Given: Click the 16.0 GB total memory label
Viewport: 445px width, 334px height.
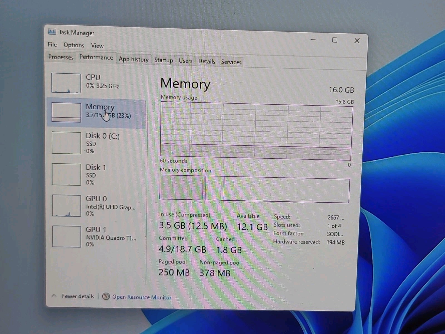Looking at the screenshot, I should point(341,90).
